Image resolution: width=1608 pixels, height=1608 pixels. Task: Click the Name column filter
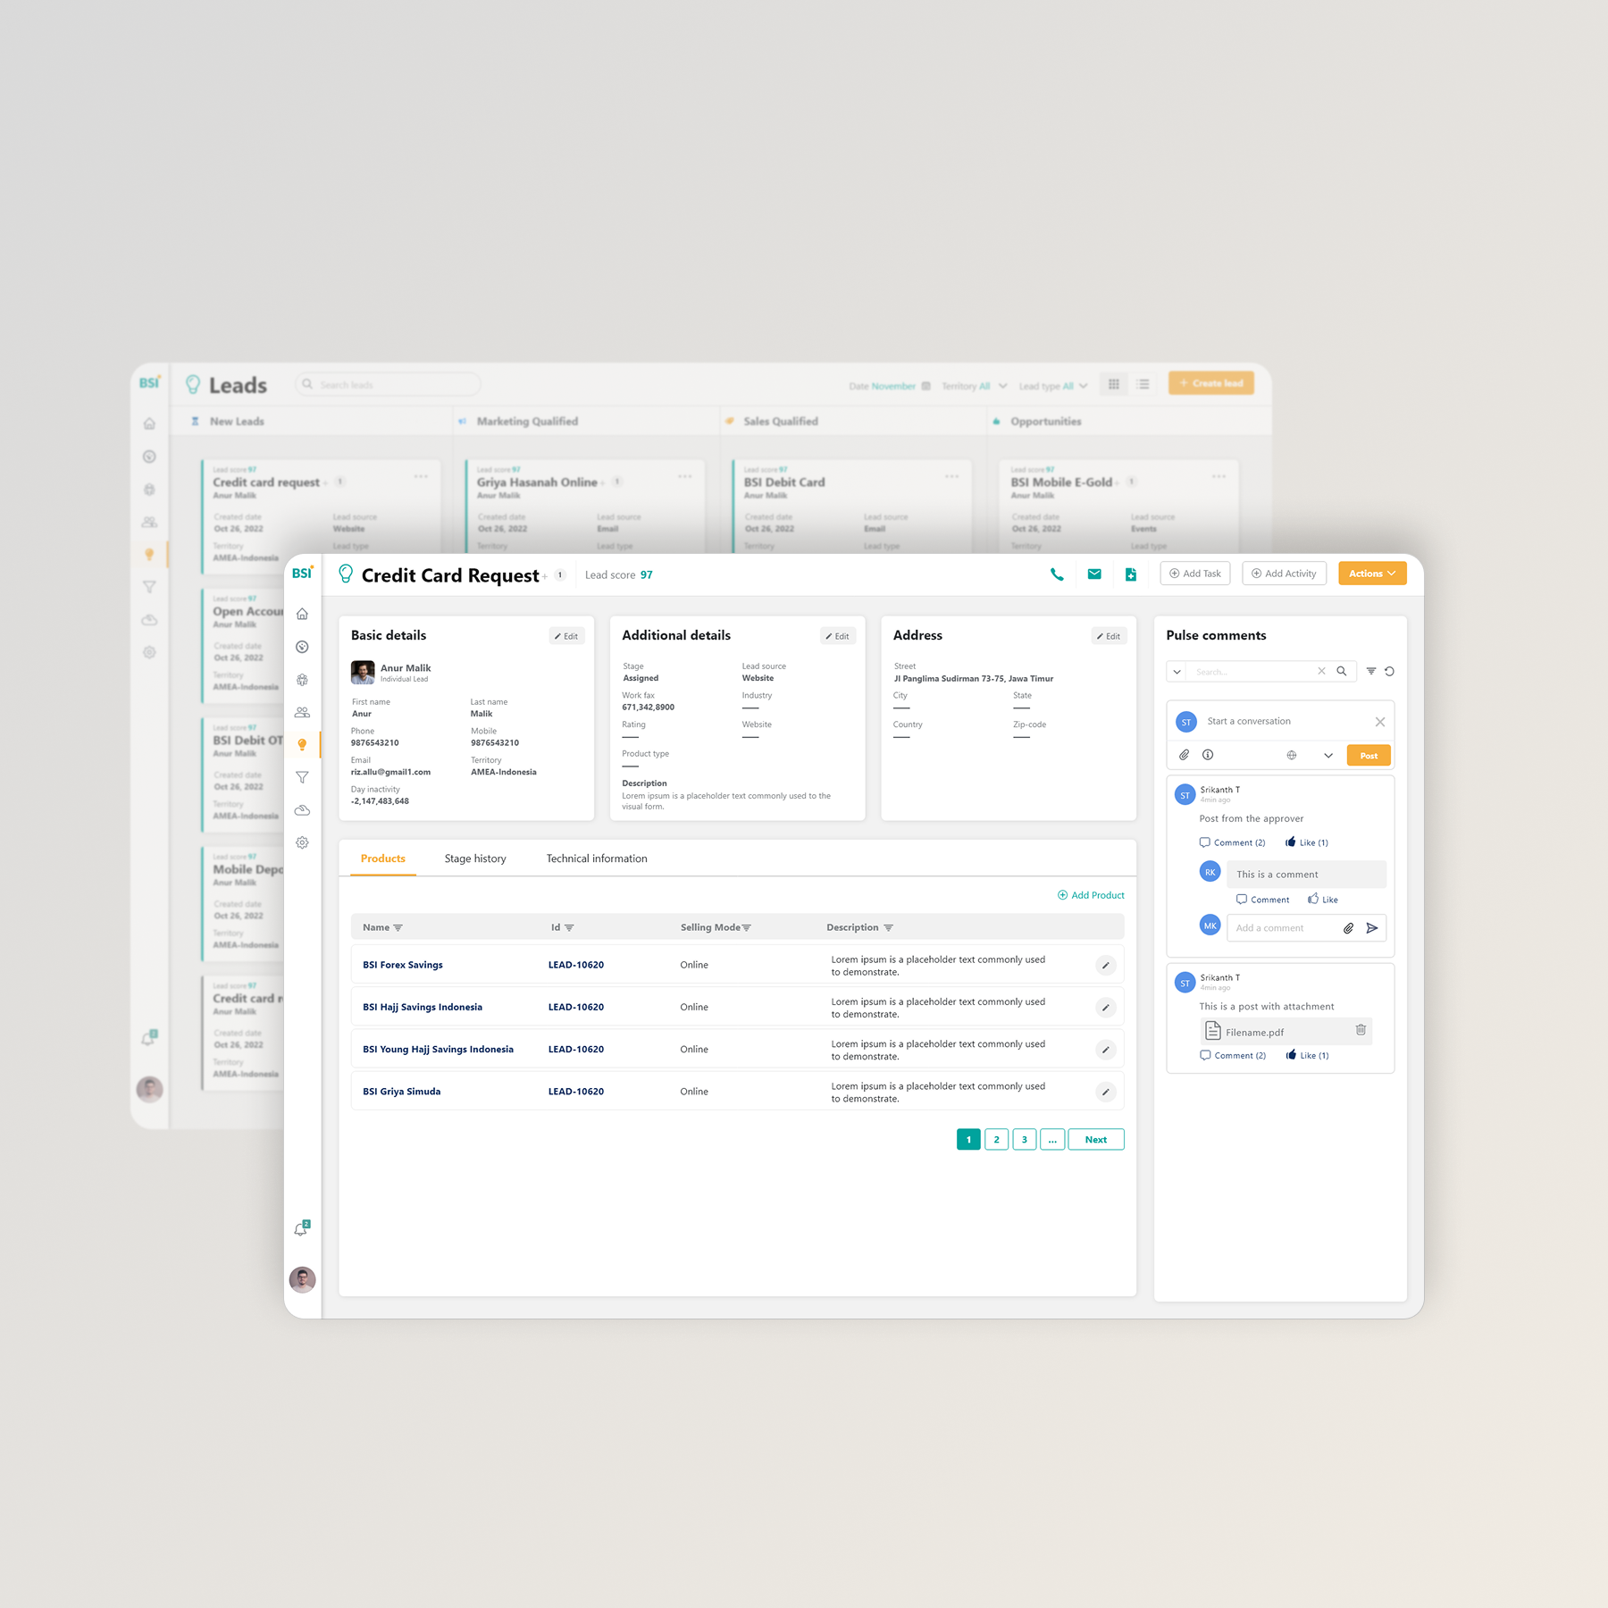(398, 928)
